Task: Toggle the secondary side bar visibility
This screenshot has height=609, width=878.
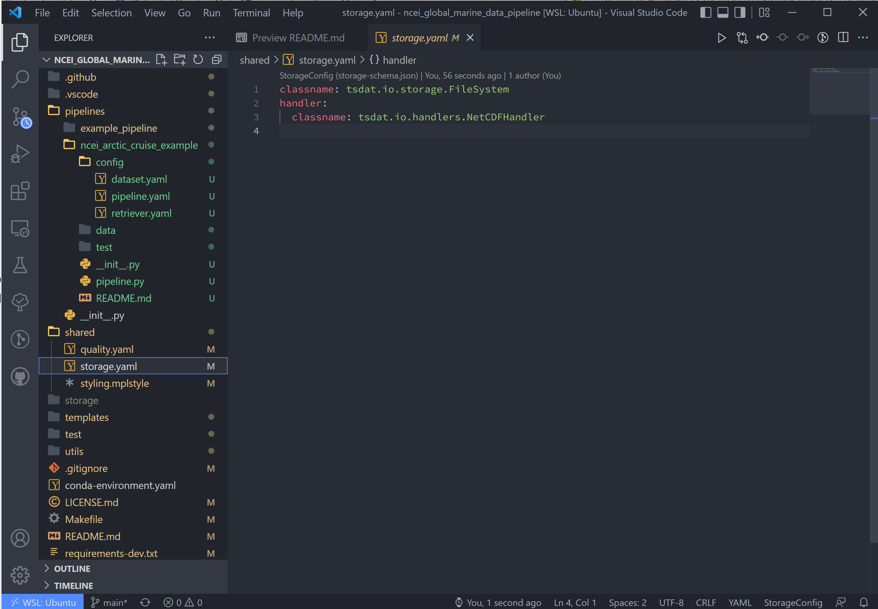Action: point(740,13)
